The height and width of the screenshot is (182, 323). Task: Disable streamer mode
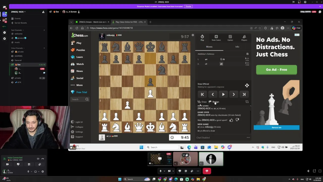188,6
